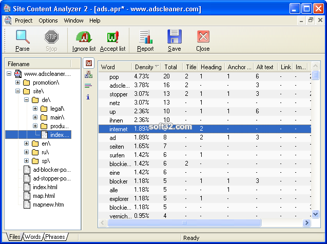The image size is (327, 244).
Task: Expand the sp\ folder
Action: coord(26,161)
